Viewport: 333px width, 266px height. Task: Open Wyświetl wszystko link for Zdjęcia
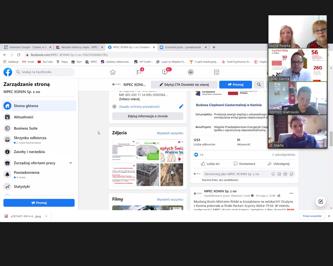pyautogui.click(x=170, y=133)
